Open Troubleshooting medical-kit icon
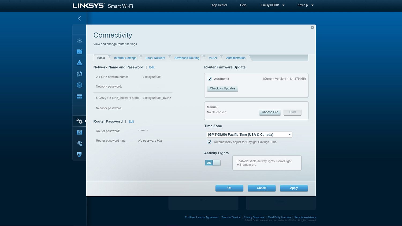 (79, 132)
